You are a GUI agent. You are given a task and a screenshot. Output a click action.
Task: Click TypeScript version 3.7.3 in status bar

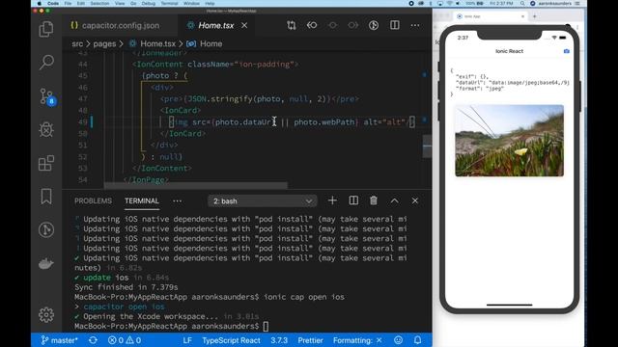(x=279, y=340)
